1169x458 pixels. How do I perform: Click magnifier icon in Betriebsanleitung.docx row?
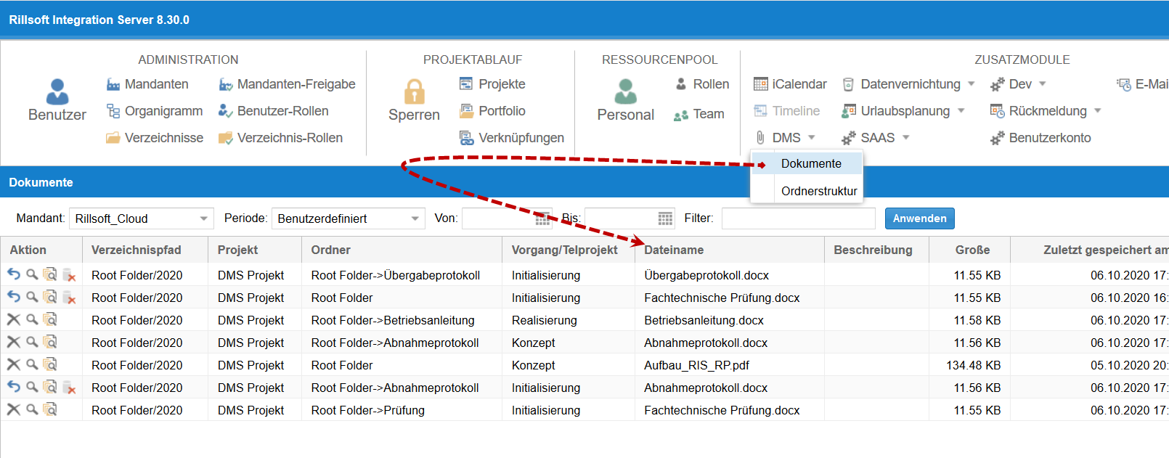[32, 319]
